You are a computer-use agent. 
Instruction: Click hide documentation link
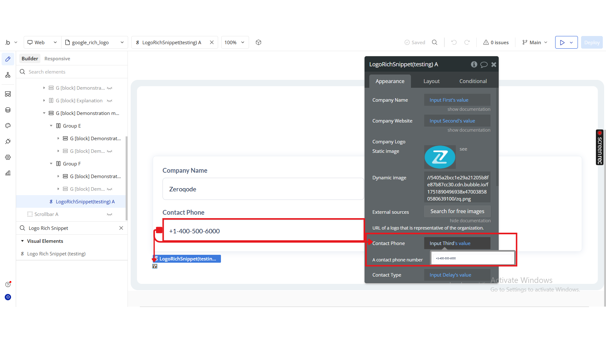tap(470, 221)
